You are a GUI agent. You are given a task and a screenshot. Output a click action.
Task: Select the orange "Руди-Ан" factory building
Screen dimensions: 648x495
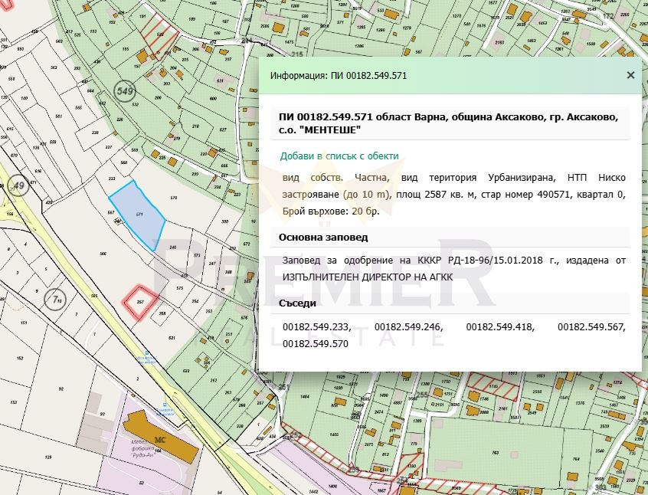(161, 439)
